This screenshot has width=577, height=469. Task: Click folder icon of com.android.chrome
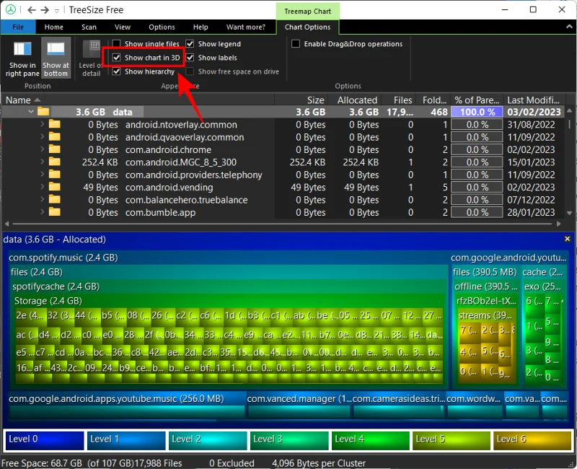(55, 149)
